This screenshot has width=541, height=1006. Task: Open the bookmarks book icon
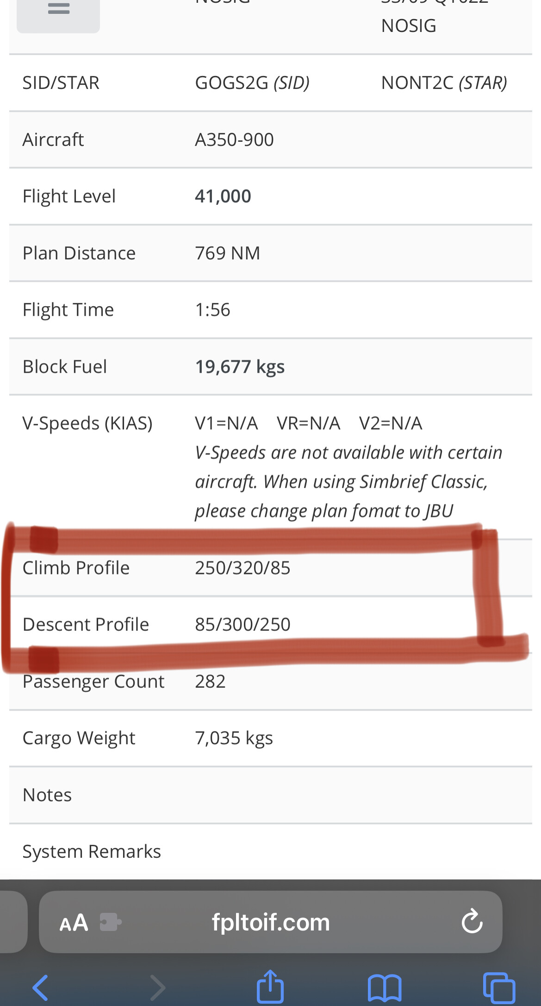click(x=384, y=987)
